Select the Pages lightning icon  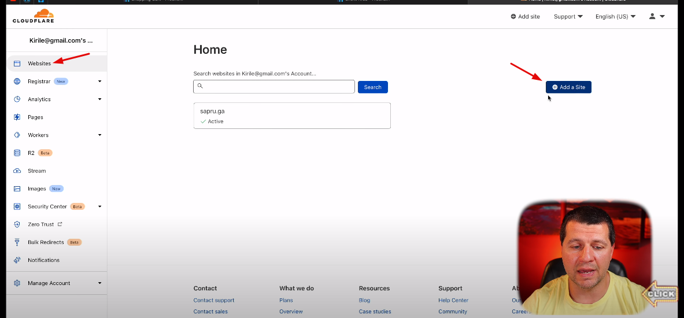click(x=17, y=117)
